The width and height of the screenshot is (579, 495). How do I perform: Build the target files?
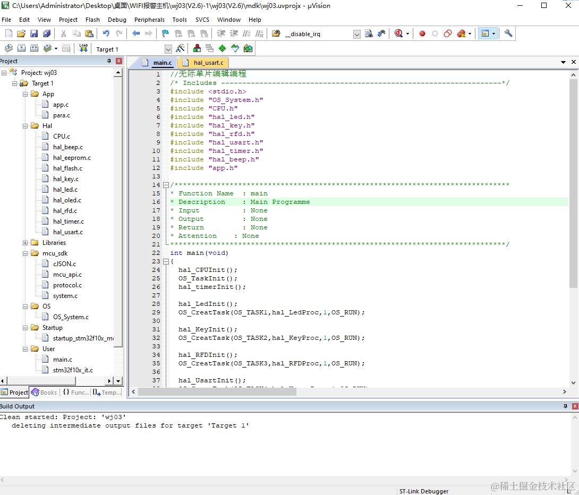point(21,48)
